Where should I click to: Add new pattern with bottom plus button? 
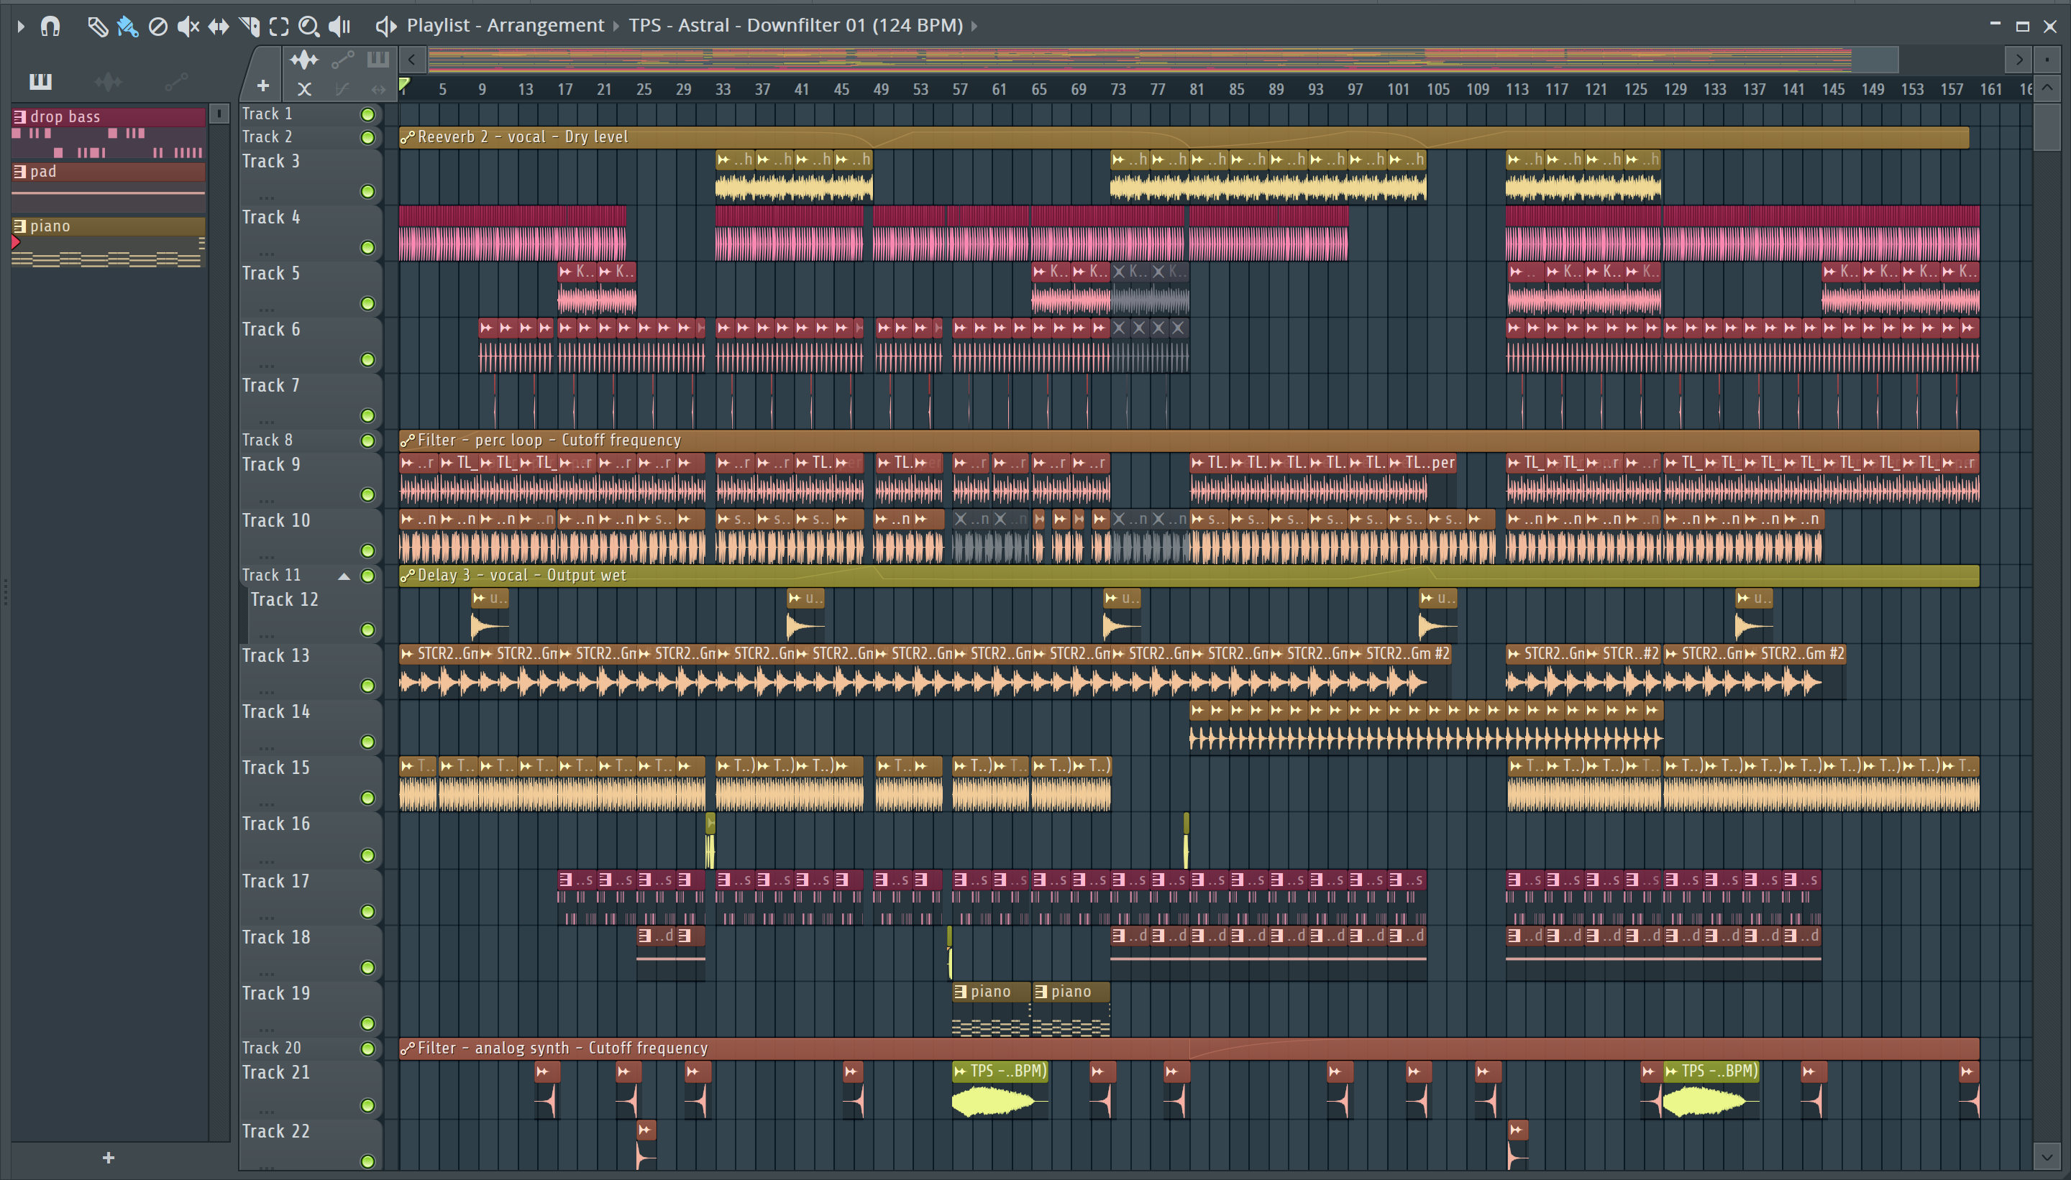click(x=109, y=1157)
